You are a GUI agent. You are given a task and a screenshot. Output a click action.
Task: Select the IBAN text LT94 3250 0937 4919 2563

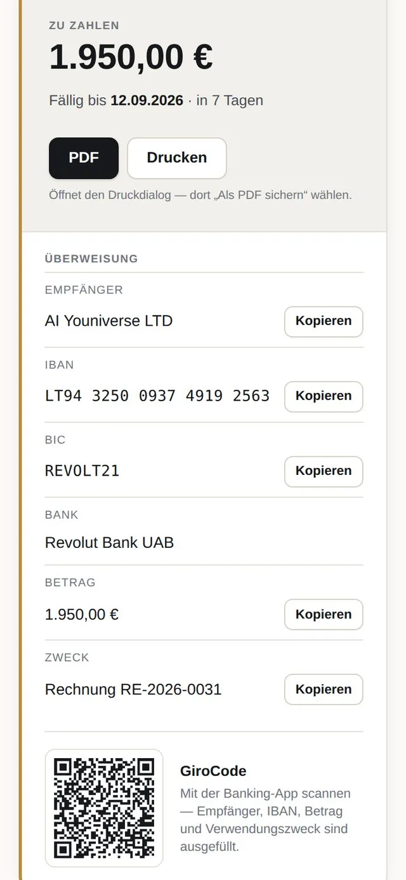pos(157,396)
